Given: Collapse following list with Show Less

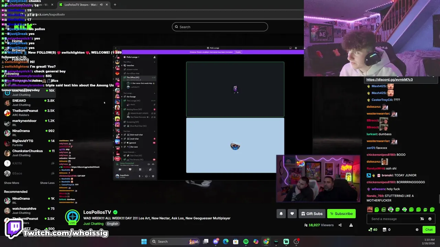Looking at the screenshot, I should click(47, 183).
